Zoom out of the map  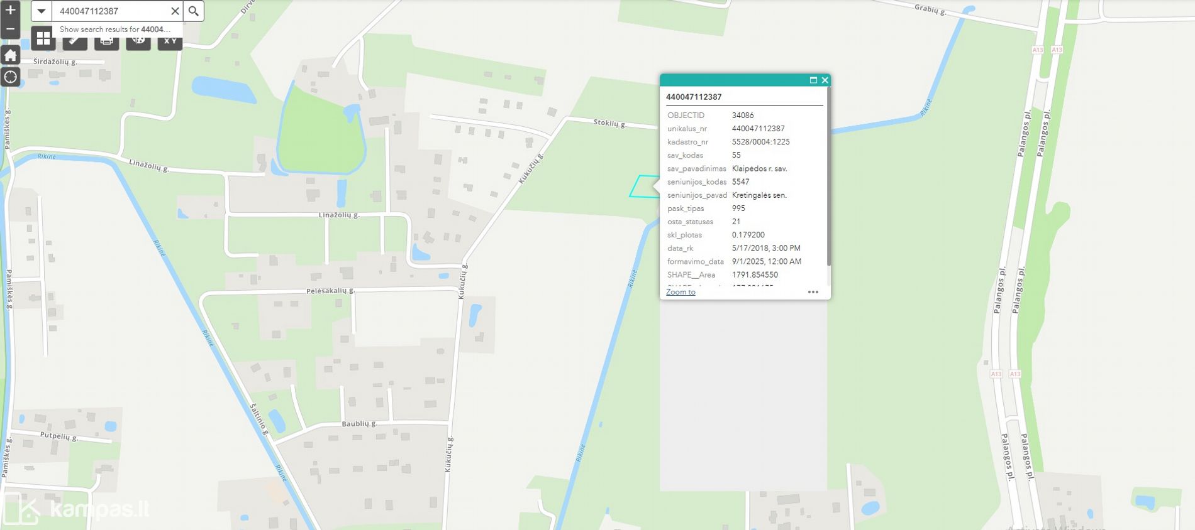click(x=10, y=29)
